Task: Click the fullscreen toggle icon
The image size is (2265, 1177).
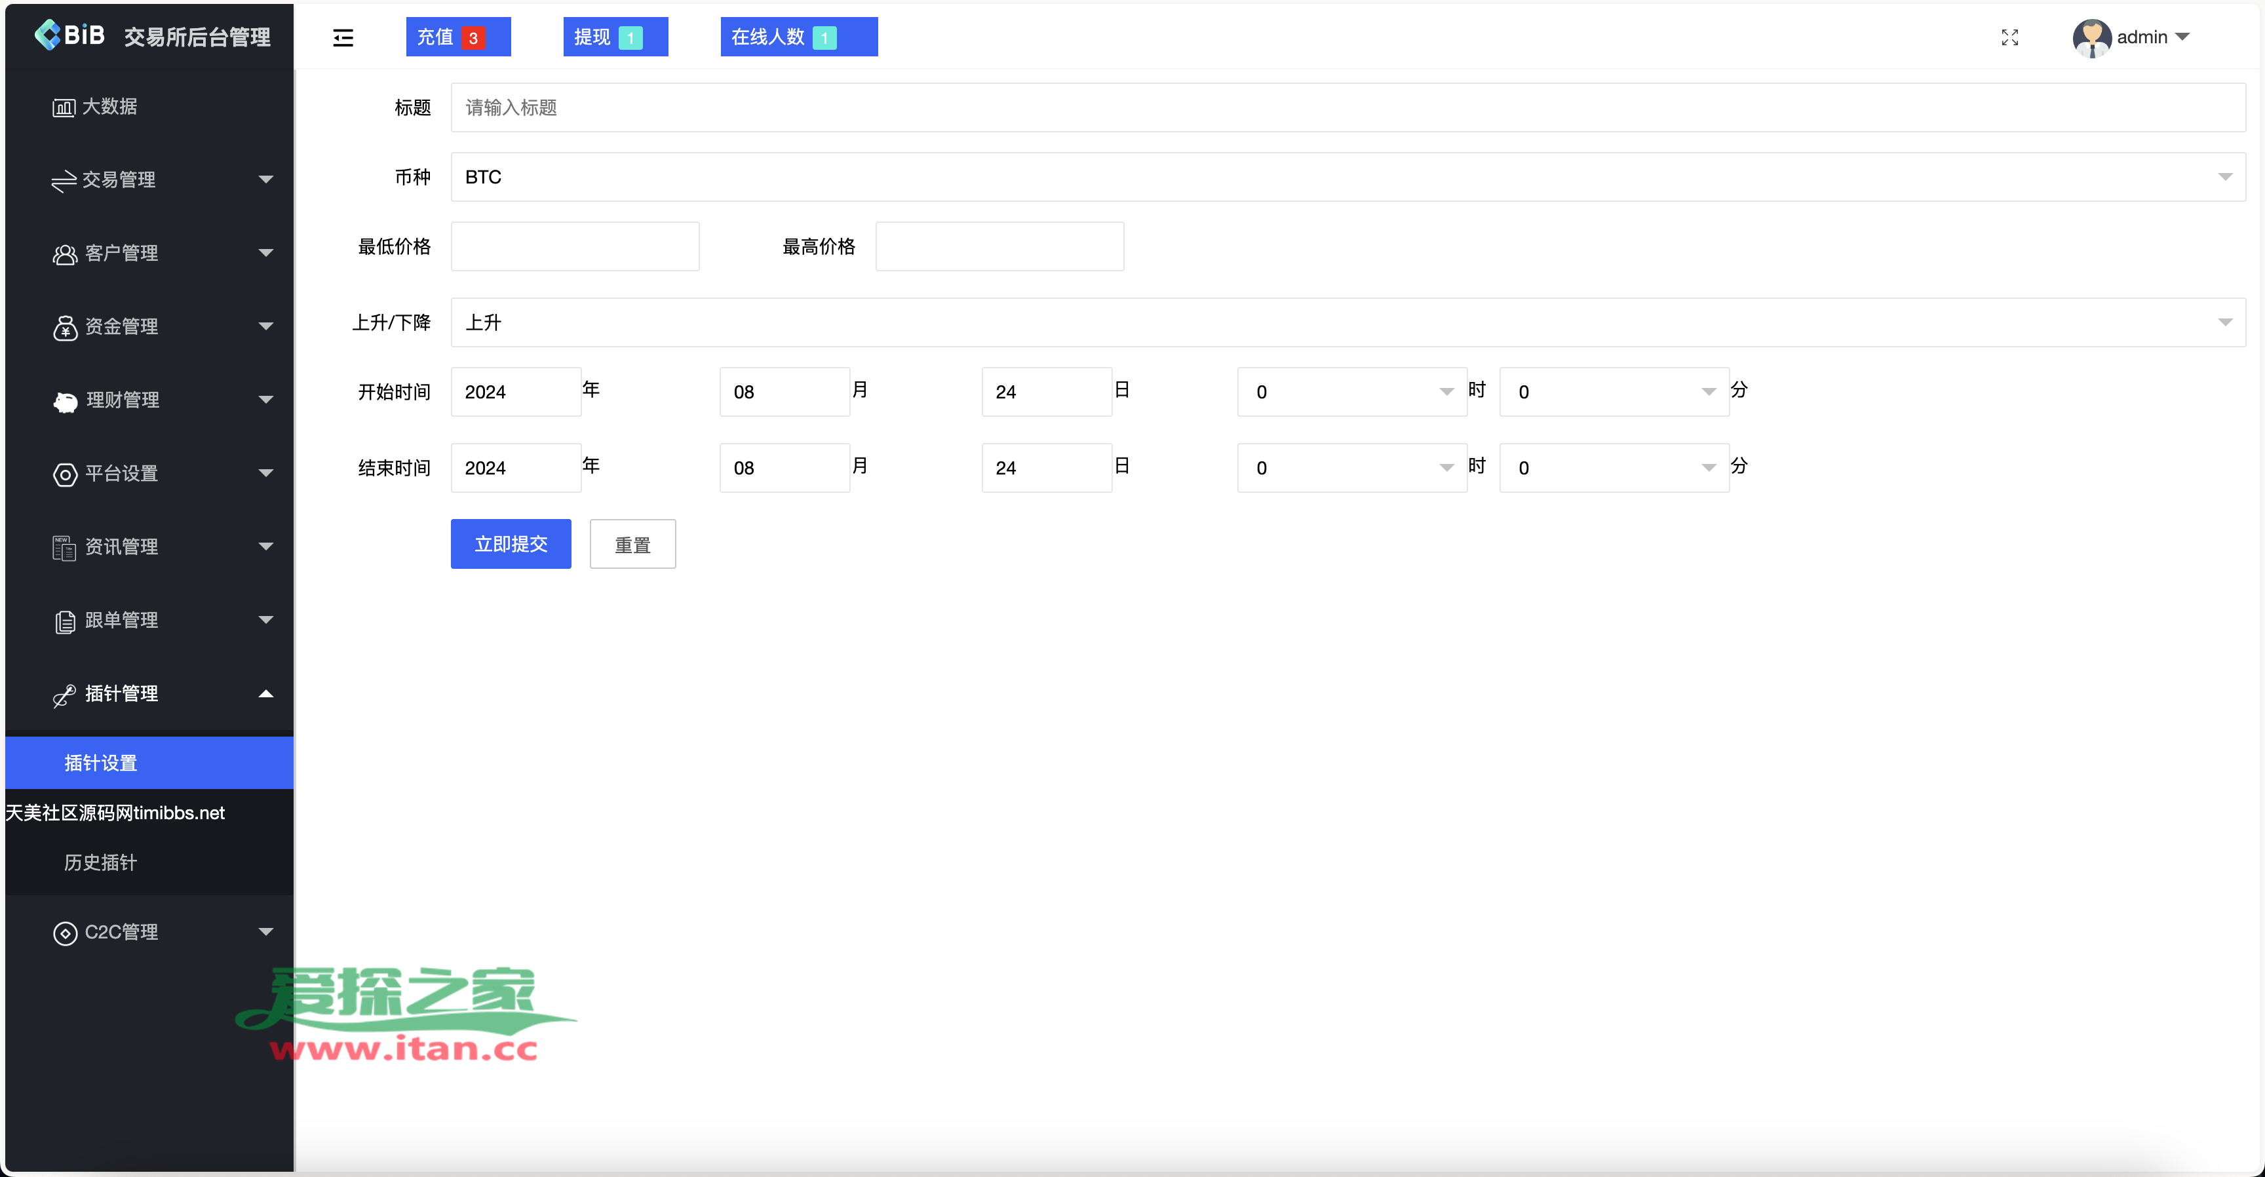Action: tap(2009, 37)
